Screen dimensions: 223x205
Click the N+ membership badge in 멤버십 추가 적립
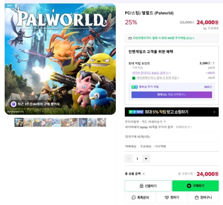coord(134,87)
